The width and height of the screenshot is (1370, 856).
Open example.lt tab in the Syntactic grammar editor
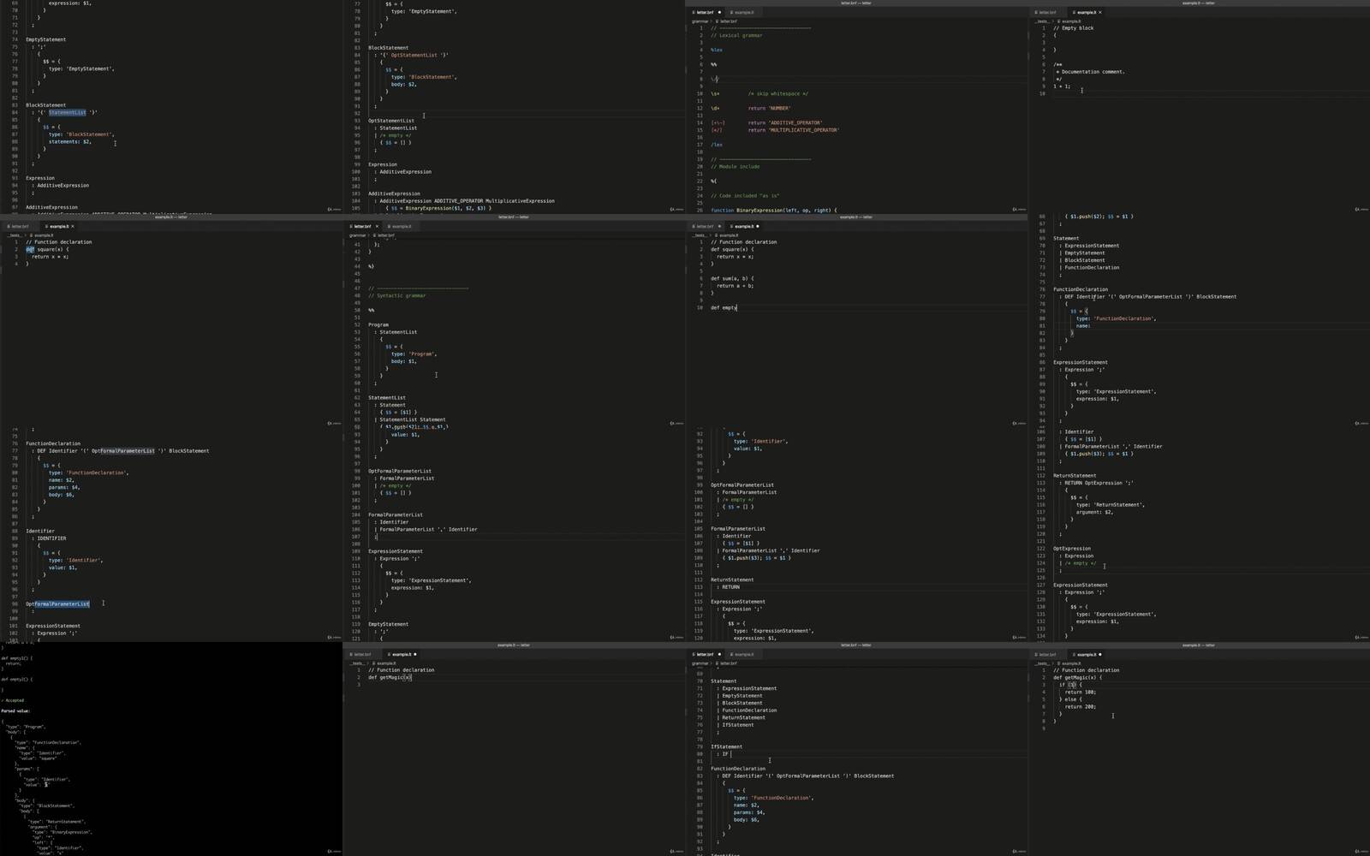402,227
